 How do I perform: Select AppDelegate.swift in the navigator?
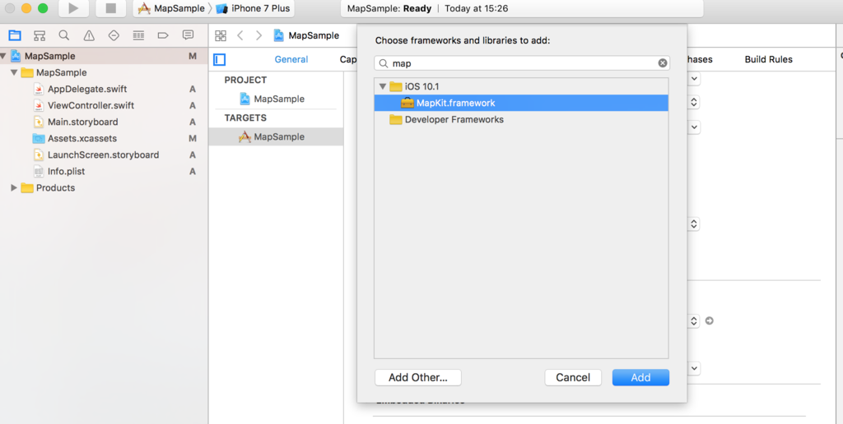point(87,89)
